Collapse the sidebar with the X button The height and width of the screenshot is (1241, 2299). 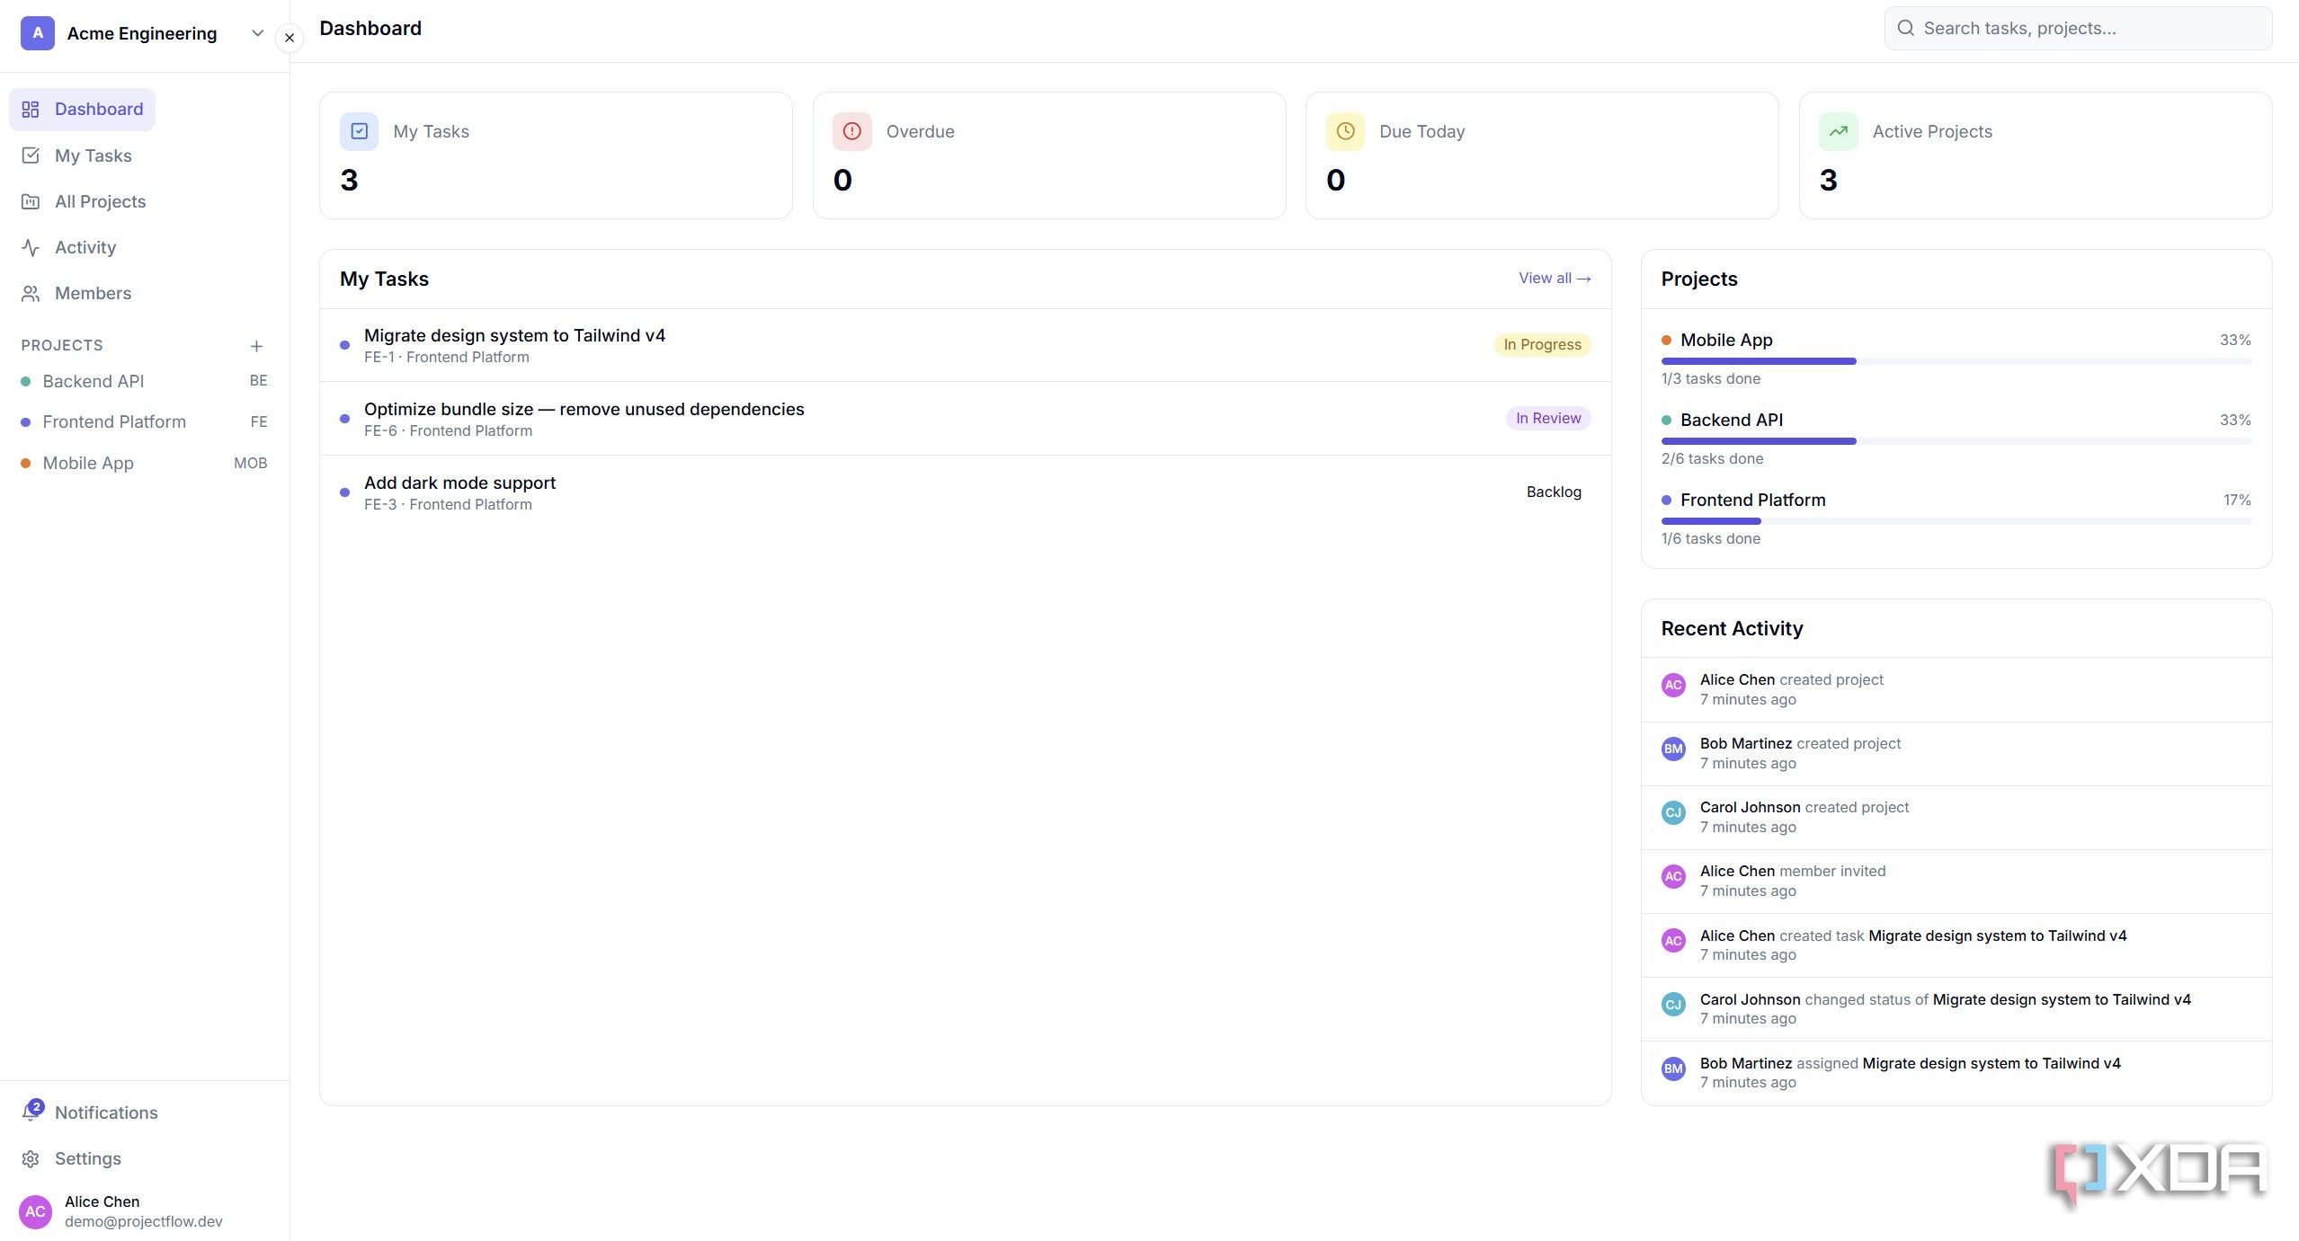click(290, 38)
